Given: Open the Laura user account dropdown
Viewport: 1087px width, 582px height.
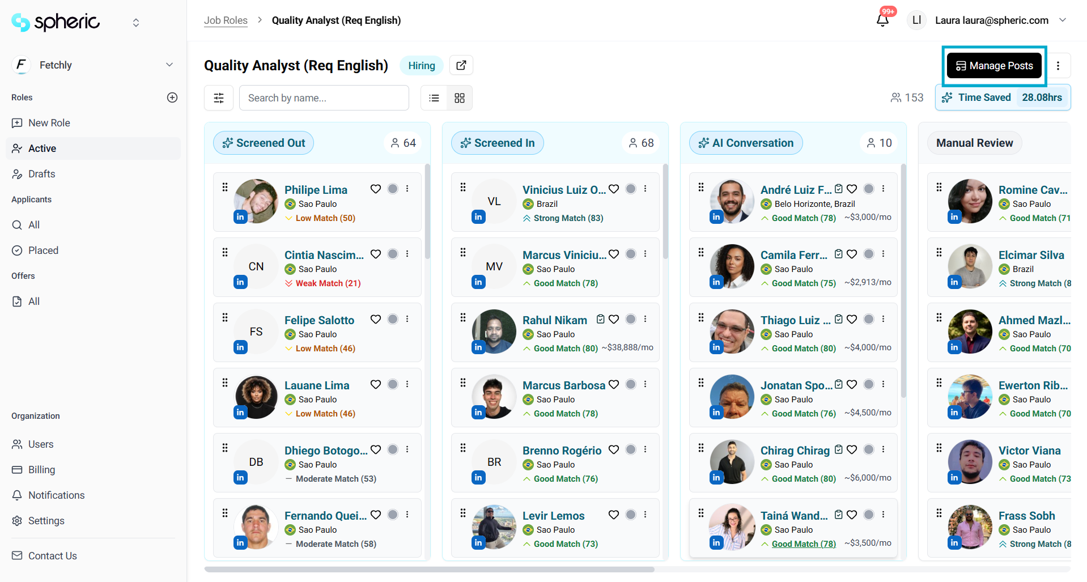Looking at the screenshot, I should [x=1063, y=20].
